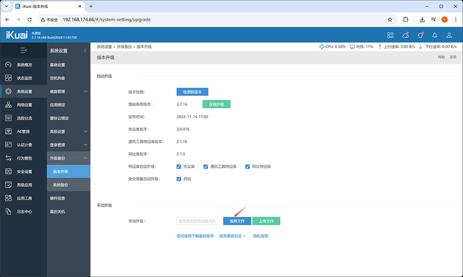Click the cloud icon in header
The image size is (463, 277).
[x=406, y=35]
